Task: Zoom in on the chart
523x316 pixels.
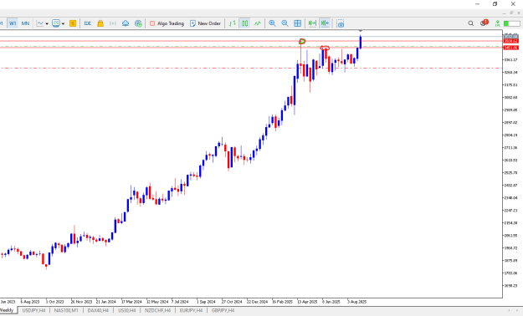Action: click(273, 23)
